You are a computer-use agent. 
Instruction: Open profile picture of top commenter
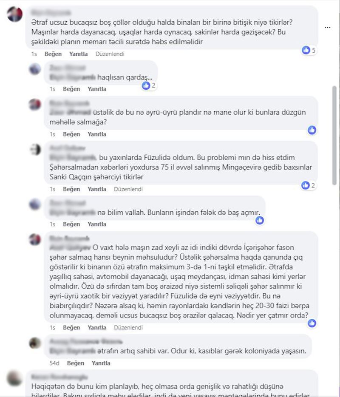click(14, 14)
